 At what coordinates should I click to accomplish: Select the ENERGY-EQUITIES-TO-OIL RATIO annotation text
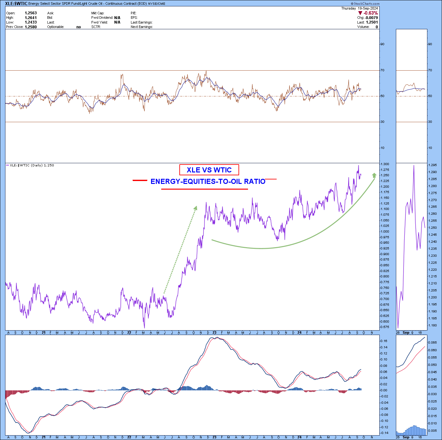[x=208, y=181]
